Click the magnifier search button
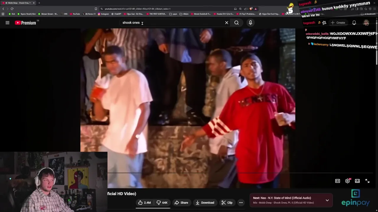The image size is (378, 212). tap(237, 23)
